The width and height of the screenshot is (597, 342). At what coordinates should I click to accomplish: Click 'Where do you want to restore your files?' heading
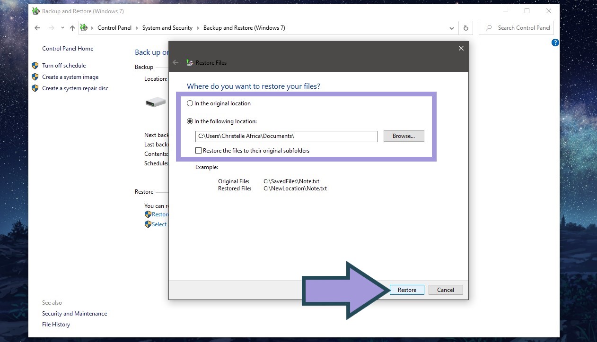(254, 86)
